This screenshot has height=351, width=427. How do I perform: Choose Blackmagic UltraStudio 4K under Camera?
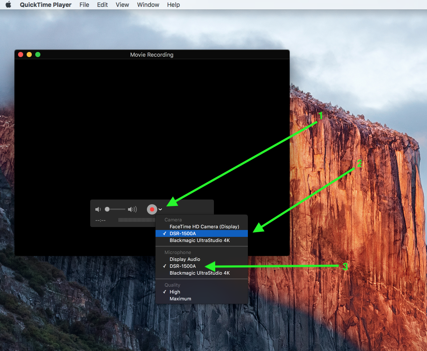[x=199, y=240]
